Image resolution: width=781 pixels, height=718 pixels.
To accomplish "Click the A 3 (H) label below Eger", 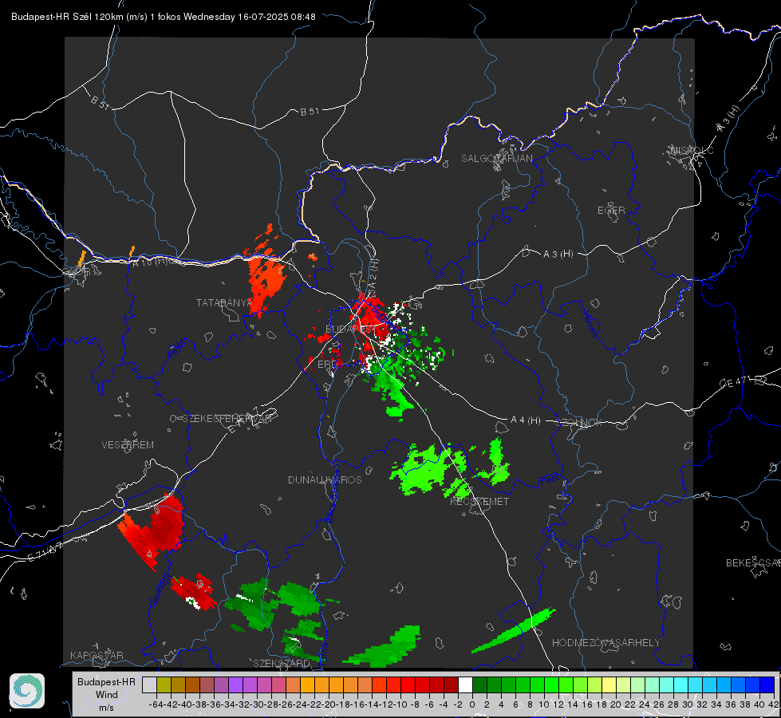I will coord(558,254).
